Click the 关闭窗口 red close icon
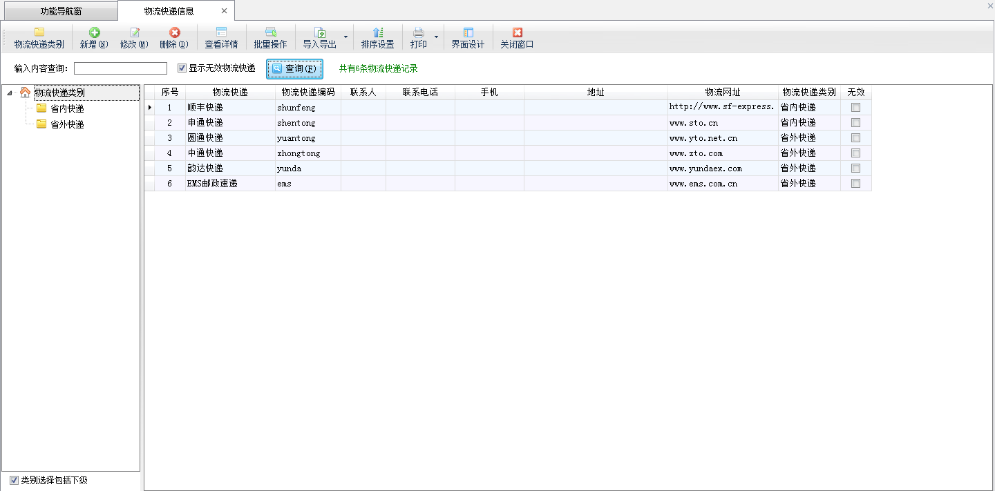Screen dimensions: 995x491 pos(517,32)
